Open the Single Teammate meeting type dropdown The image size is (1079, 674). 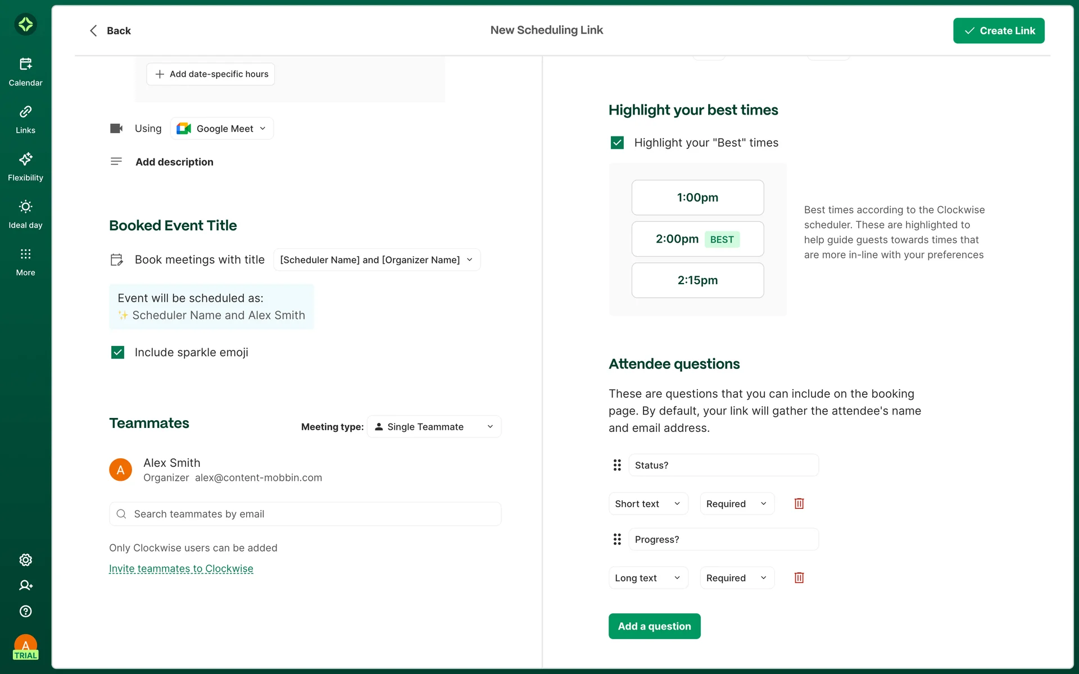pyautogui.click(x=434, y=427)
